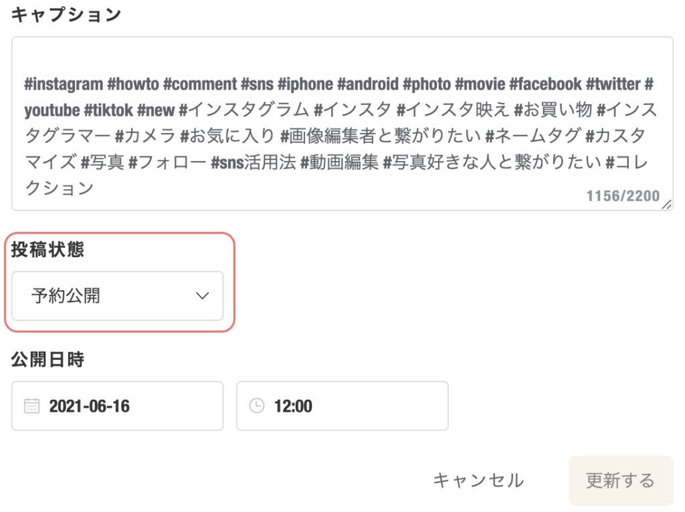Select the 2021-06-16 date field
Screen dimensions: 685x512
[117, 406]
